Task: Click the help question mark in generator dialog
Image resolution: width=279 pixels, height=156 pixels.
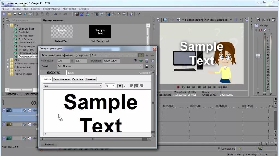Action: point(135,61)
